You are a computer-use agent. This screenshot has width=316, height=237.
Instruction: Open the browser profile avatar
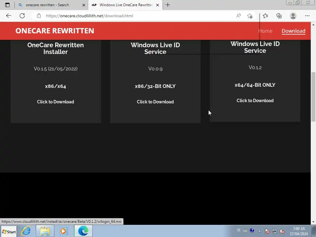(x=293, y=16)
